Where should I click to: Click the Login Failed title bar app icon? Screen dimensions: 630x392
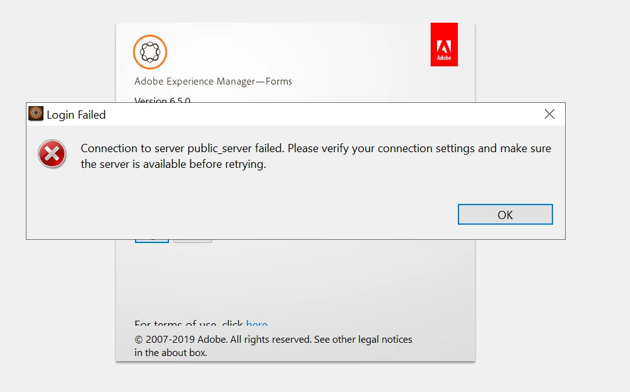[36, 114]
